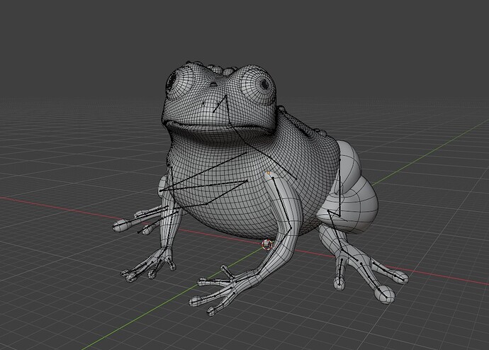Click the 3D cursor near the front leg
Viewport: 489px width, 350px height.
[267, 244]
